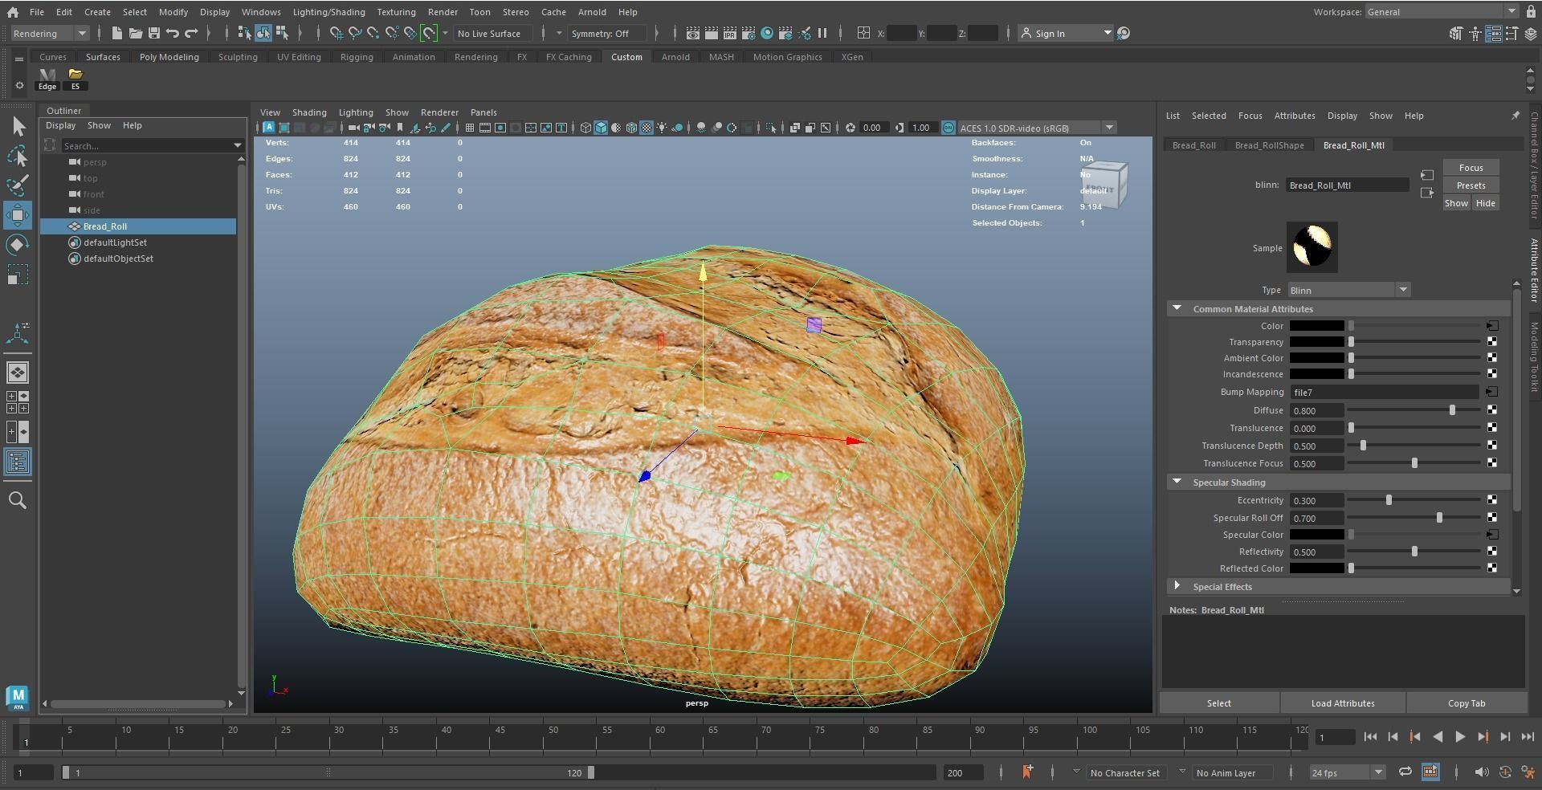Image resolution: width=1542 pixels, height=790 pixels.
Task: Click the map icon beside Color attribute
Action: point(1492,326)
